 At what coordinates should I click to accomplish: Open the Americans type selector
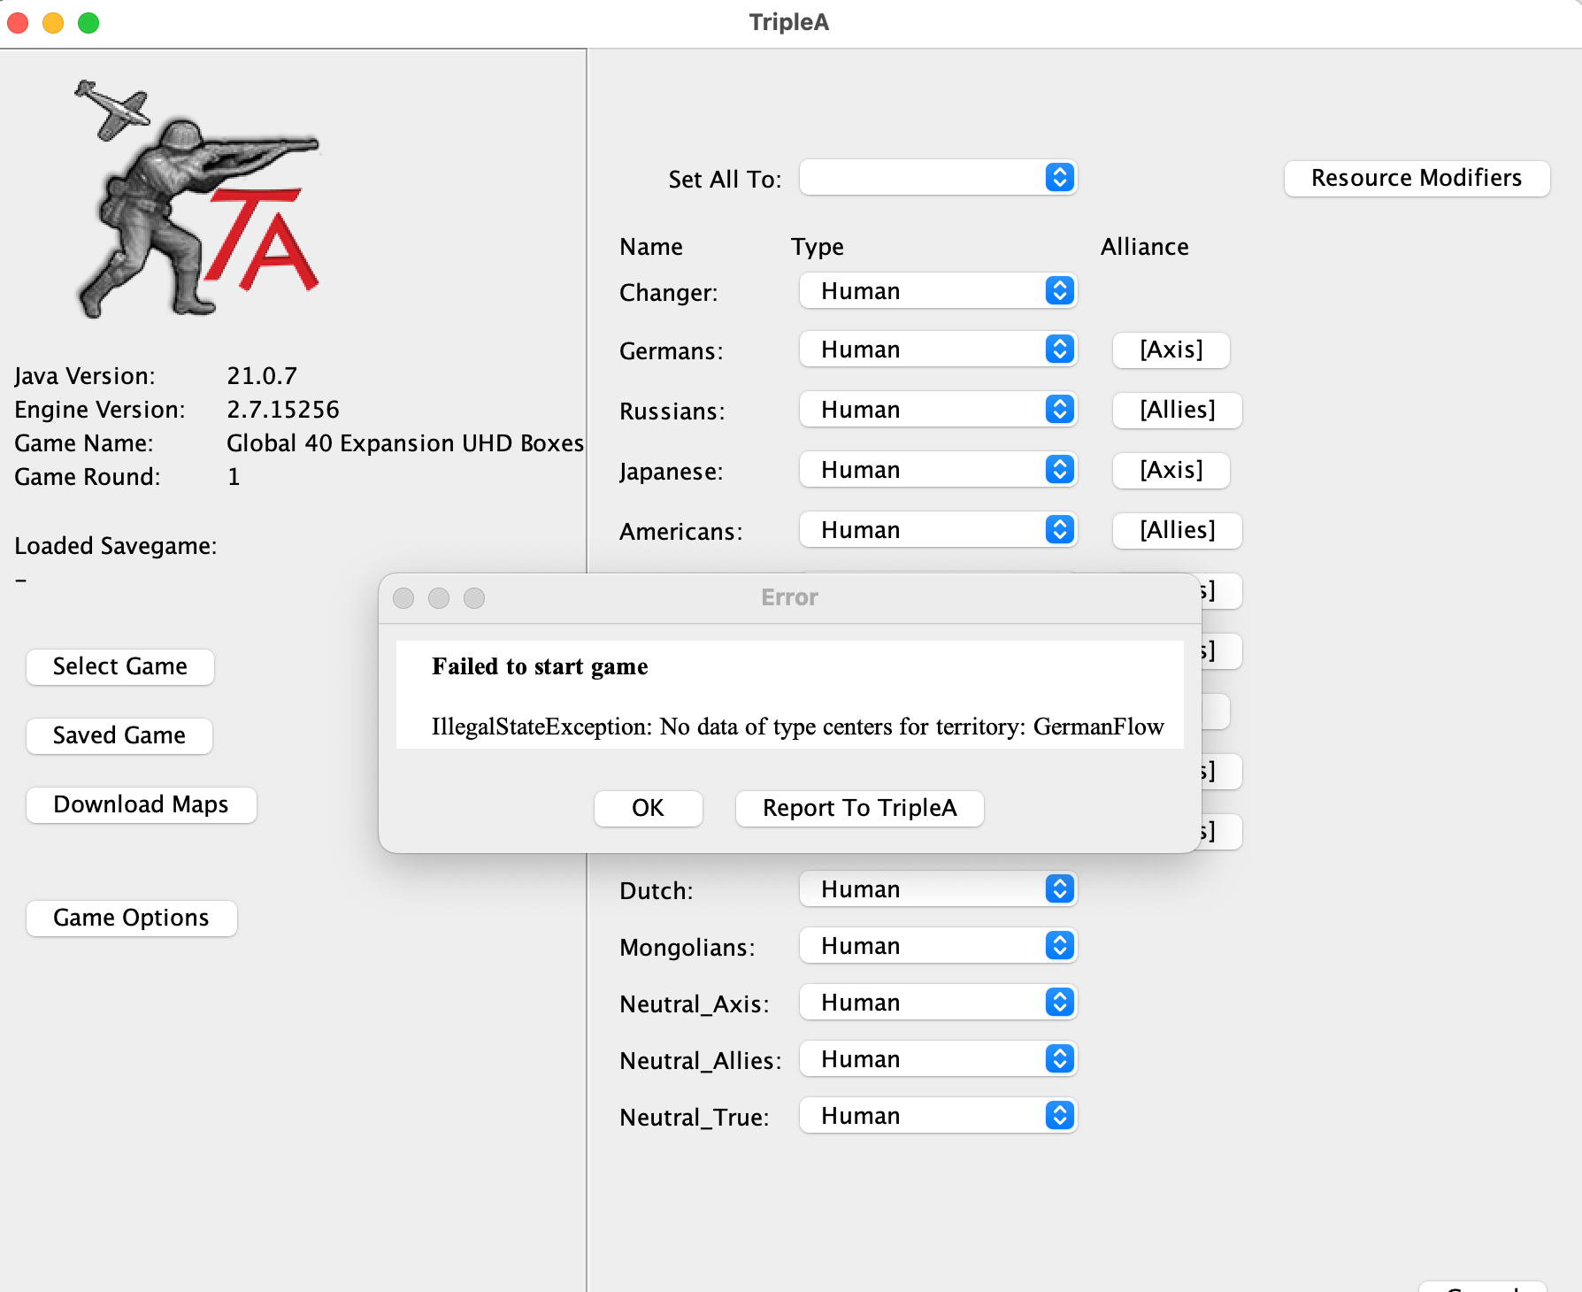937,529
